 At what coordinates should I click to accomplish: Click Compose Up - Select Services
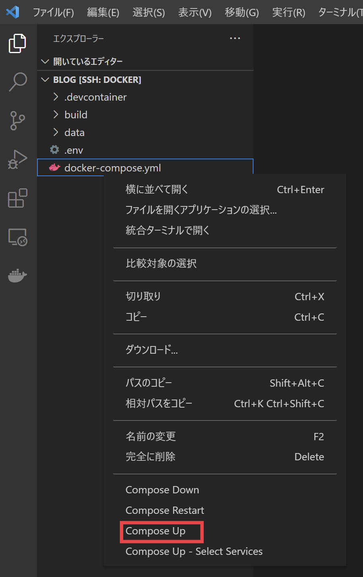point(194,551)
